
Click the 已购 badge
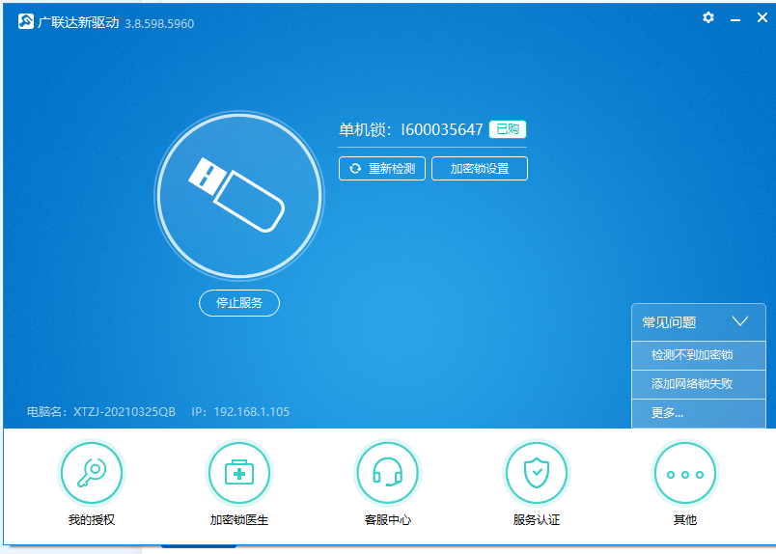(x=508, y=129)
